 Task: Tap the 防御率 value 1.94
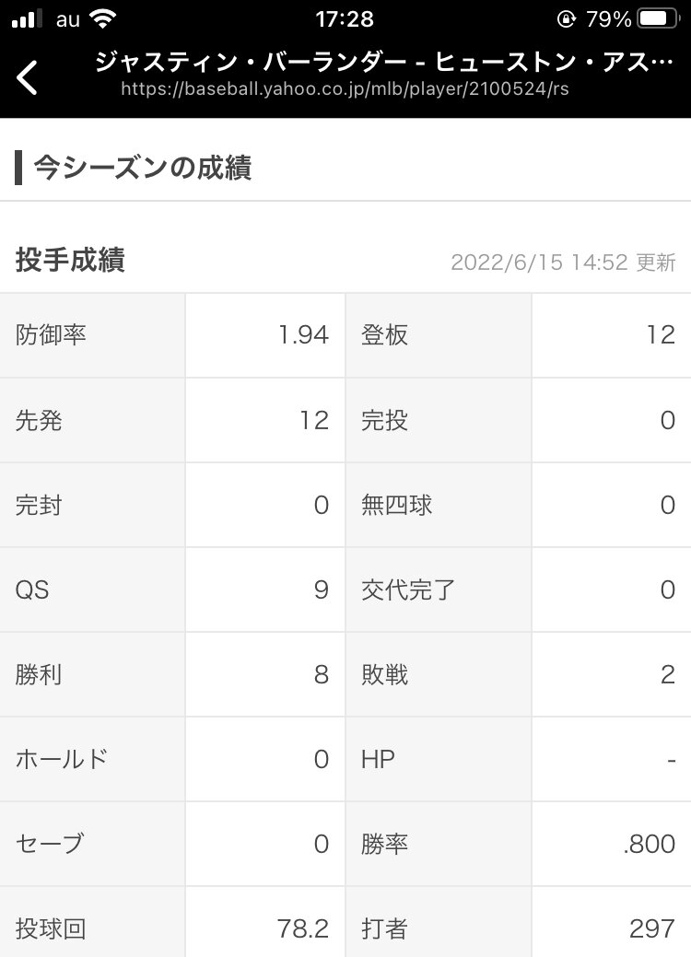click(x=303, y=335)
